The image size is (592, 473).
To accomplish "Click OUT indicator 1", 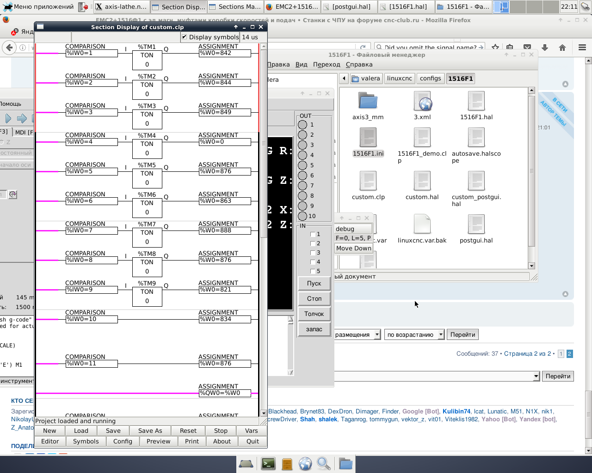I will (302, 125).
